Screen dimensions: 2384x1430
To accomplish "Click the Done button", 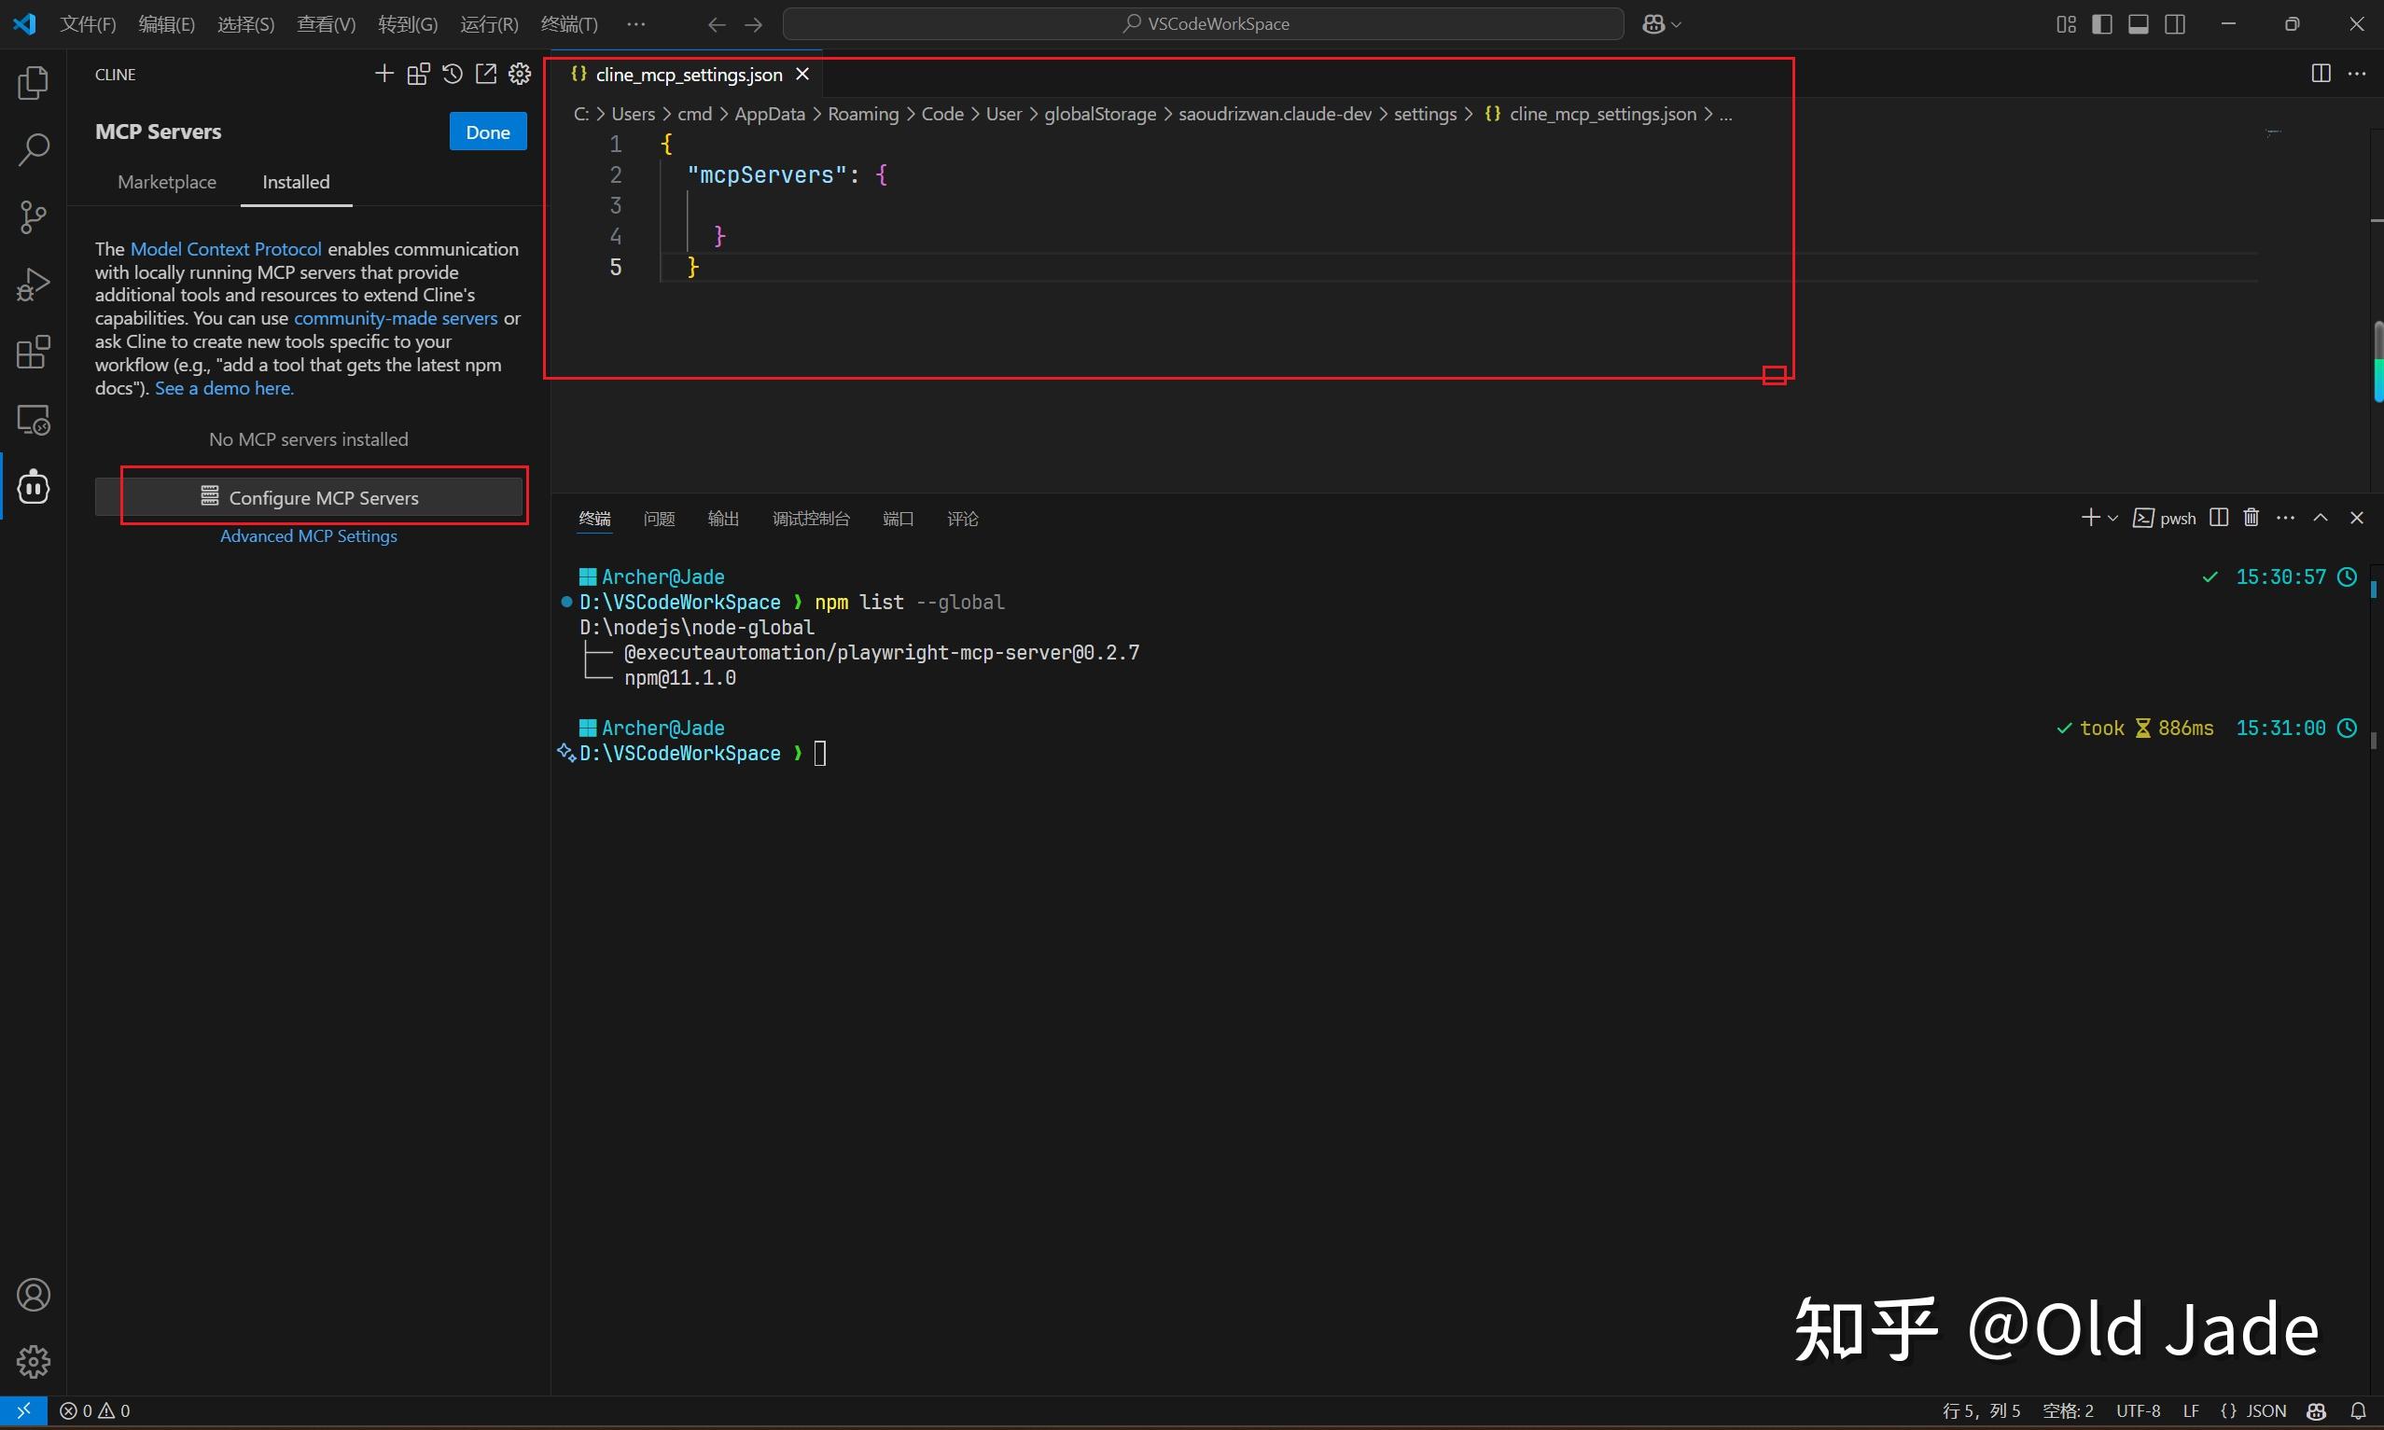I will click(488, 131).
